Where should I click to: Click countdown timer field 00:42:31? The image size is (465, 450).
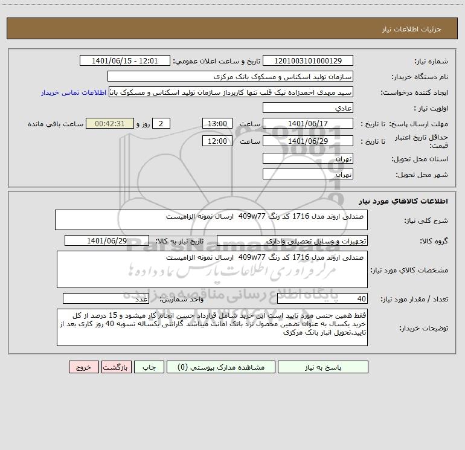[110, 123]
